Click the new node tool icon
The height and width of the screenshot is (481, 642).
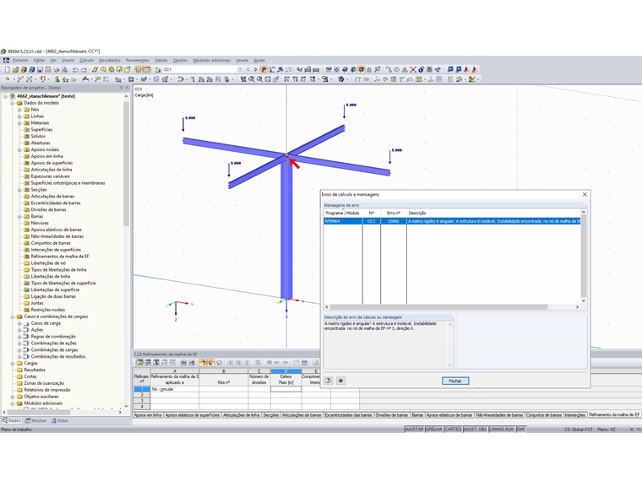click(x=8, y=79)
